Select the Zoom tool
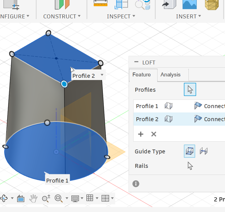 [x=46, y=198]
